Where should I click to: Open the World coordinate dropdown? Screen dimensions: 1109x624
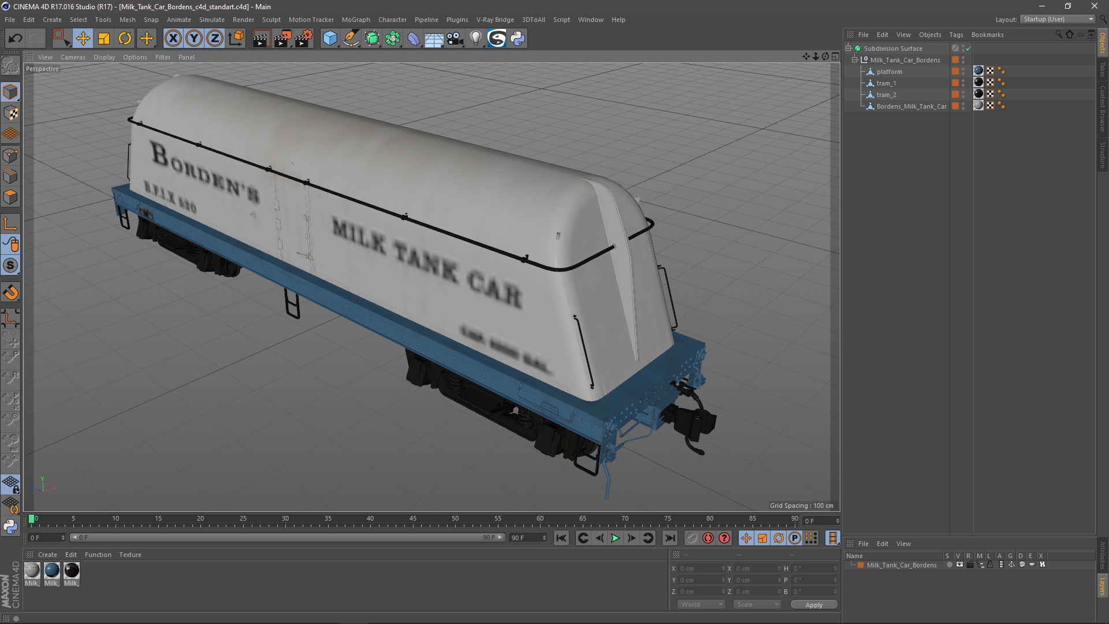(701, 604)
